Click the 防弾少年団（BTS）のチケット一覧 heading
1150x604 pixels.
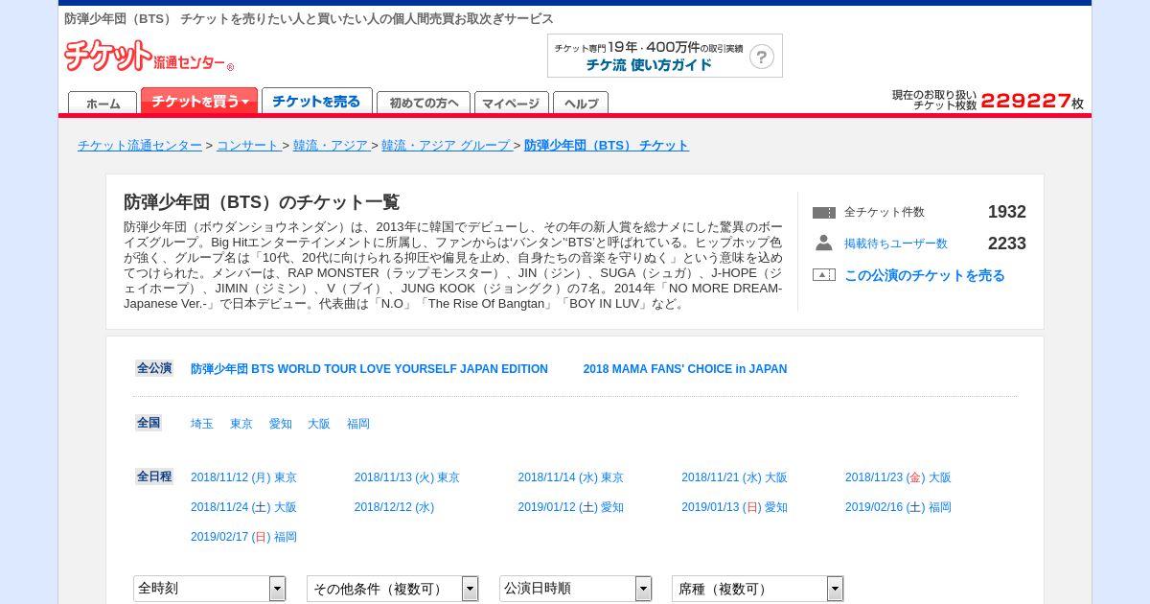coord(262,202)
